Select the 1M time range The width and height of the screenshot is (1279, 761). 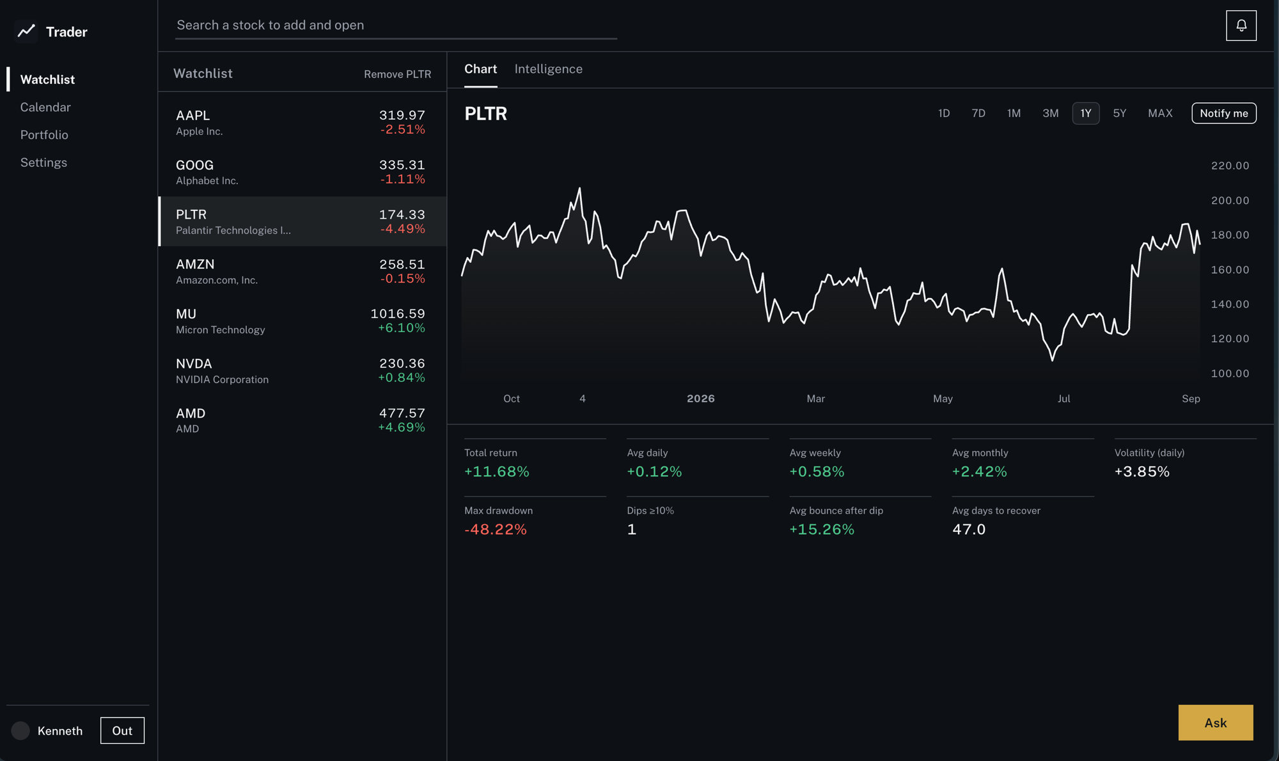pyautogui.click(x=1014, y=113)
